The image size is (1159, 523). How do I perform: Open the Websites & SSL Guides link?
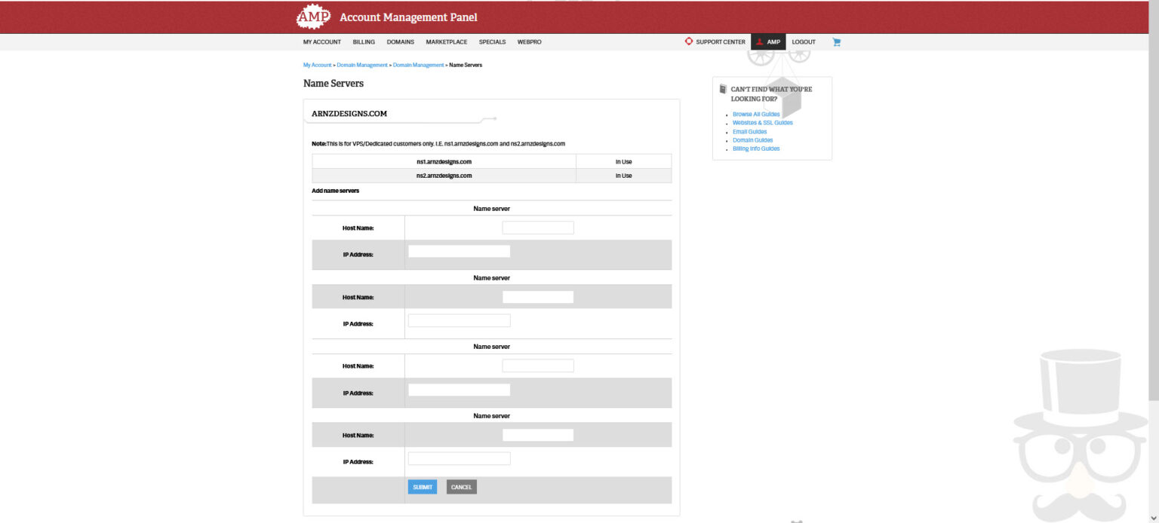[762, 122]
